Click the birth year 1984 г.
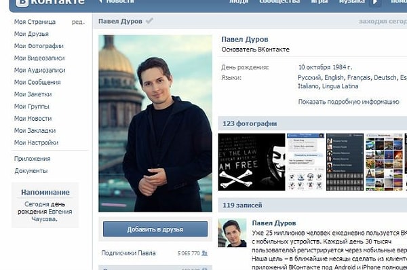 pos(343,67)
